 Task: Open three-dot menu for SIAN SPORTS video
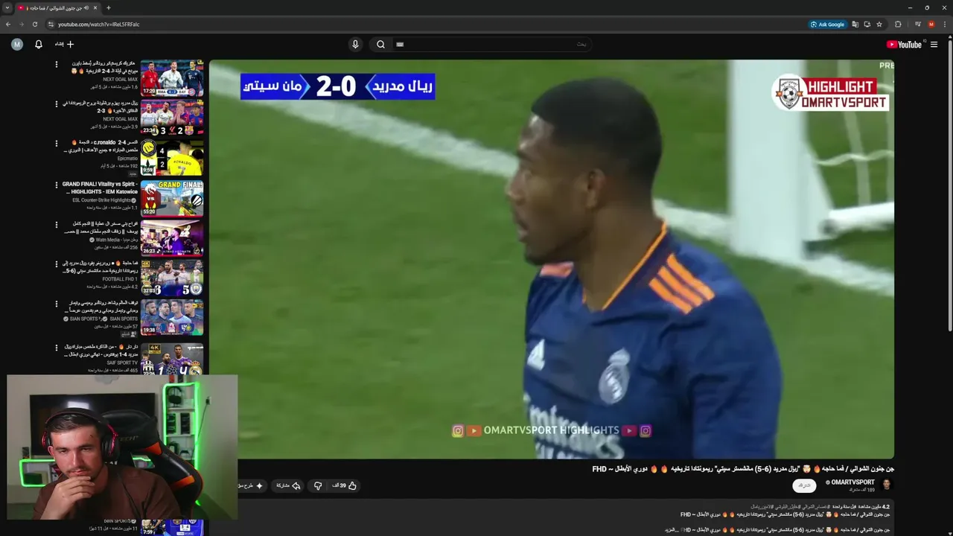tap(56, 304)
